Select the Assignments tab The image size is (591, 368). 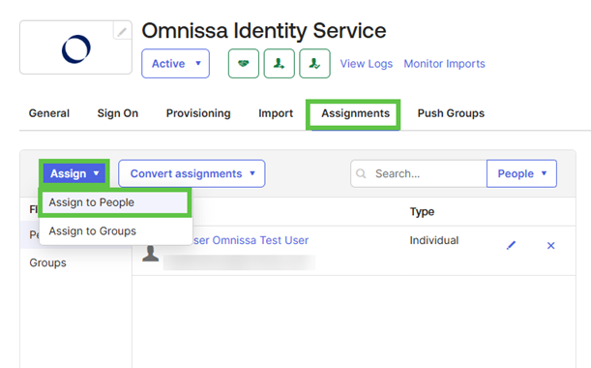click(355, 113)
